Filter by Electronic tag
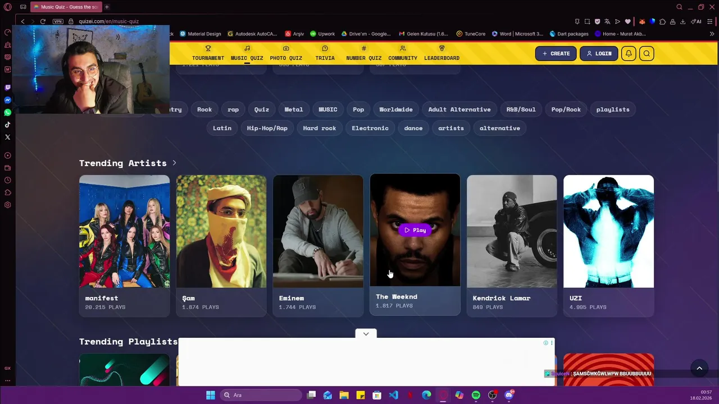Screen dimensions: 719x404 click(370, 128)
